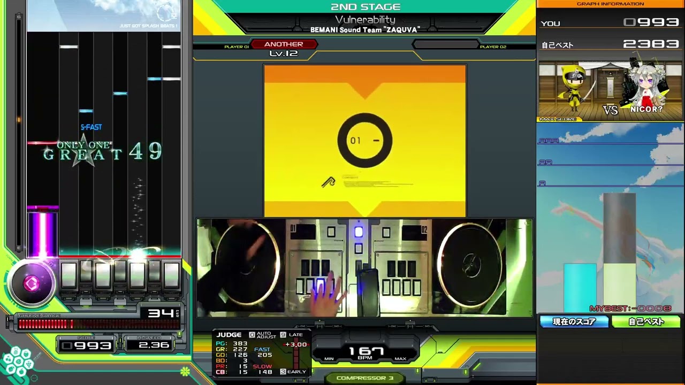
Task: Click the seventh (last) key in key row
Action: [x=171, y=275]
